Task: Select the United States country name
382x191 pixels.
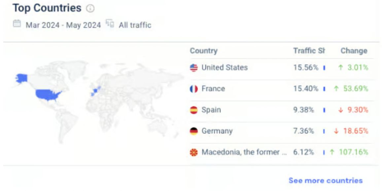Action: click(225, 68)
